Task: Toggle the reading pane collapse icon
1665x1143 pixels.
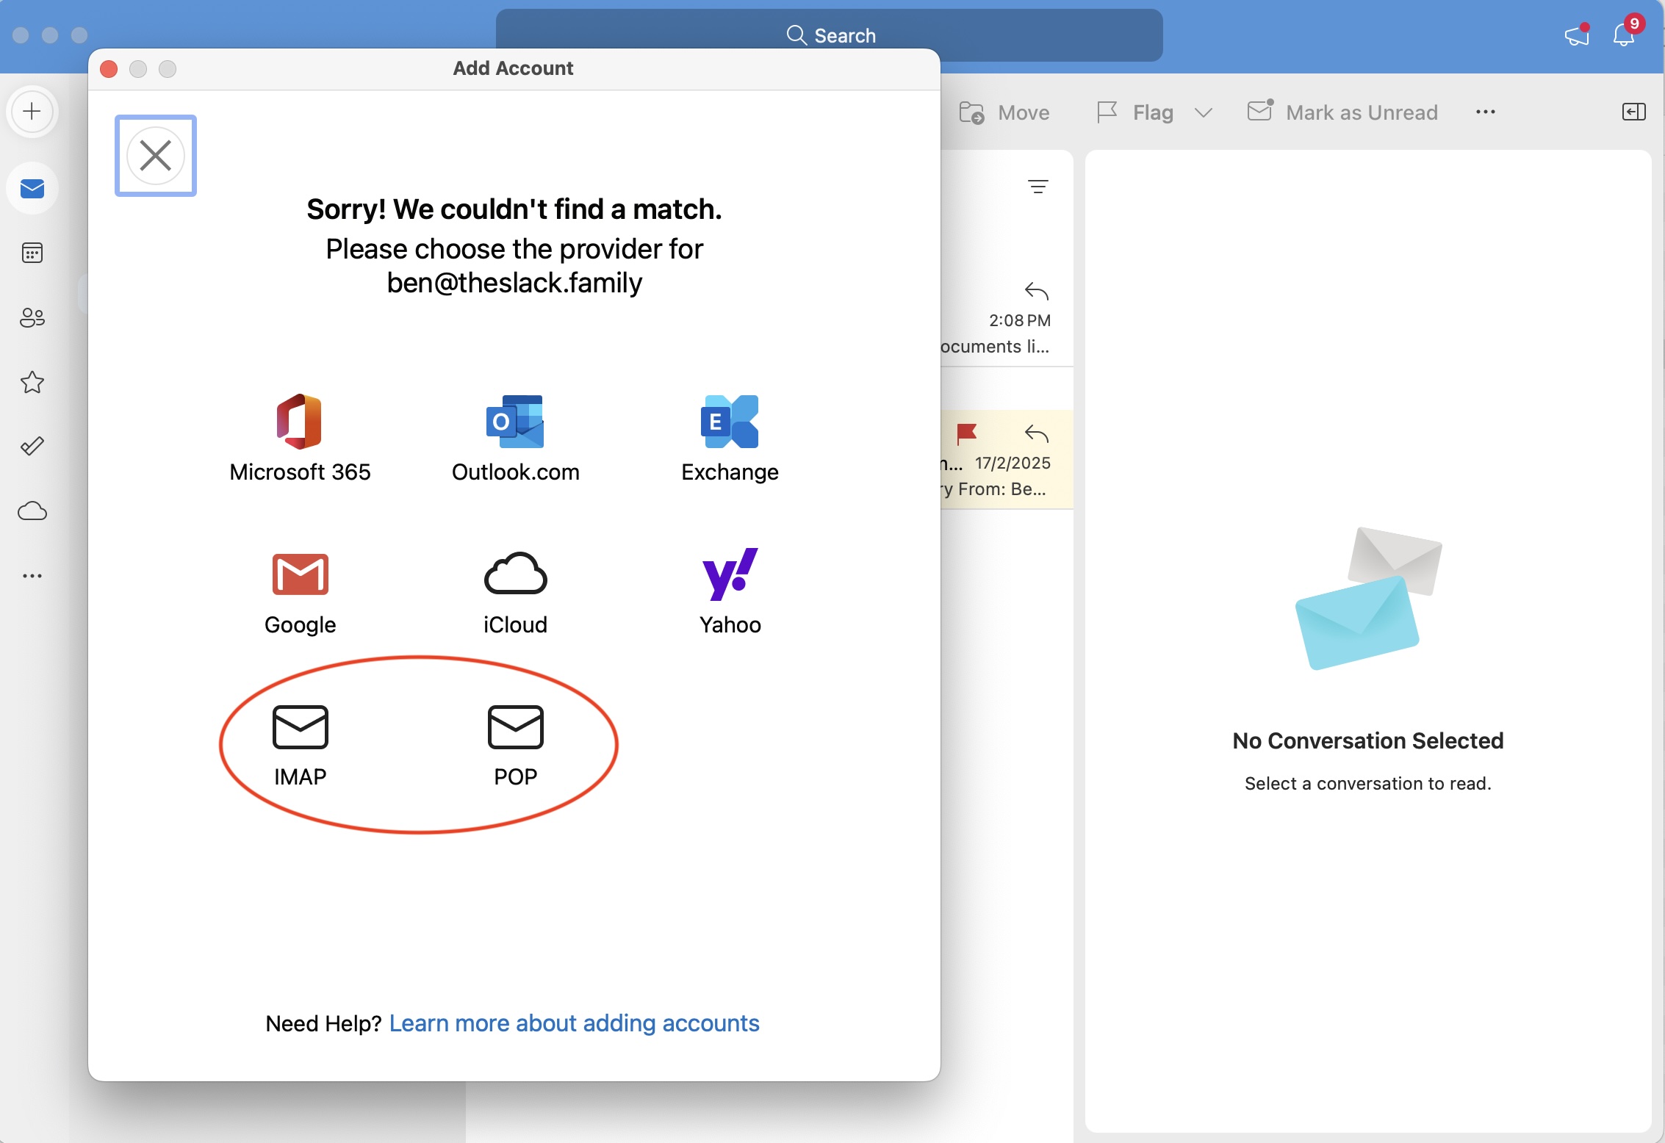Action: point(1633,112)
